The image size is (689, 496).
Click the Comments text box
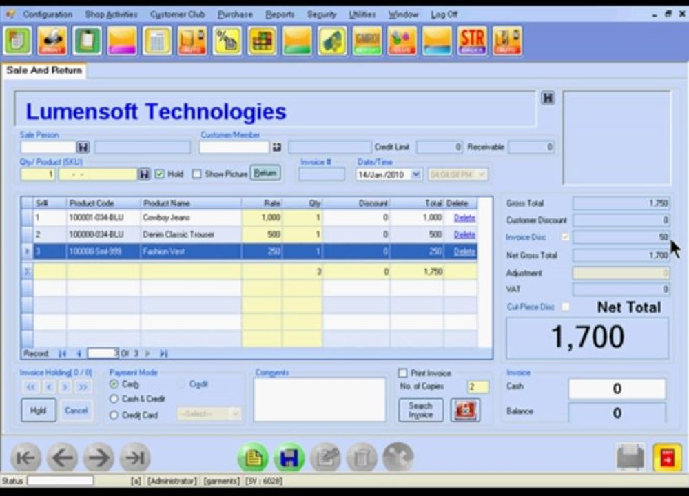320,400
